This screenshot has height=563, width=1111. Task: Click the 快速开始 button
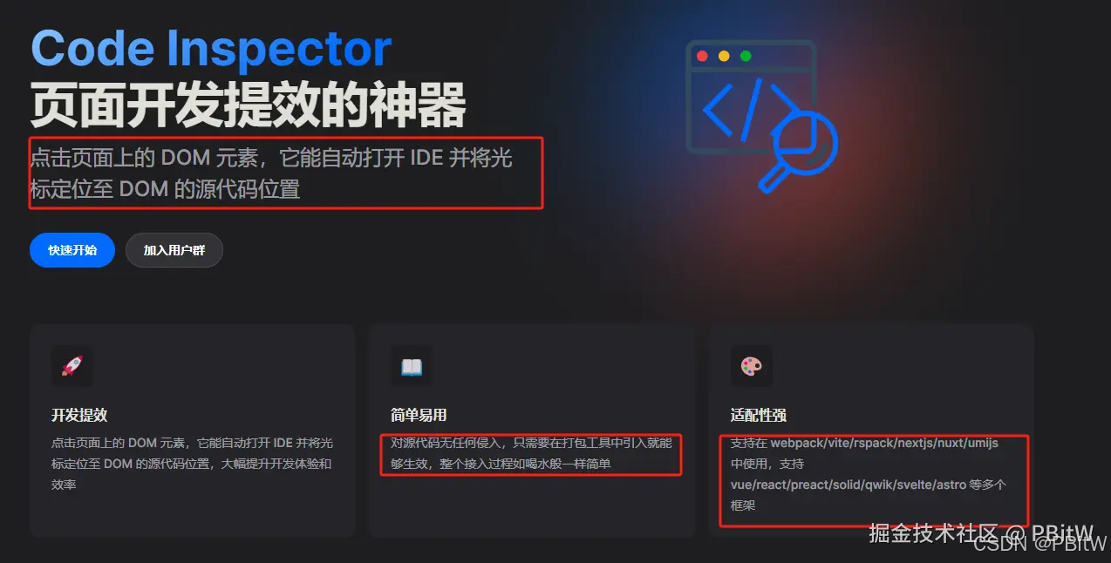pyautogui.click(x=72, y=250)
